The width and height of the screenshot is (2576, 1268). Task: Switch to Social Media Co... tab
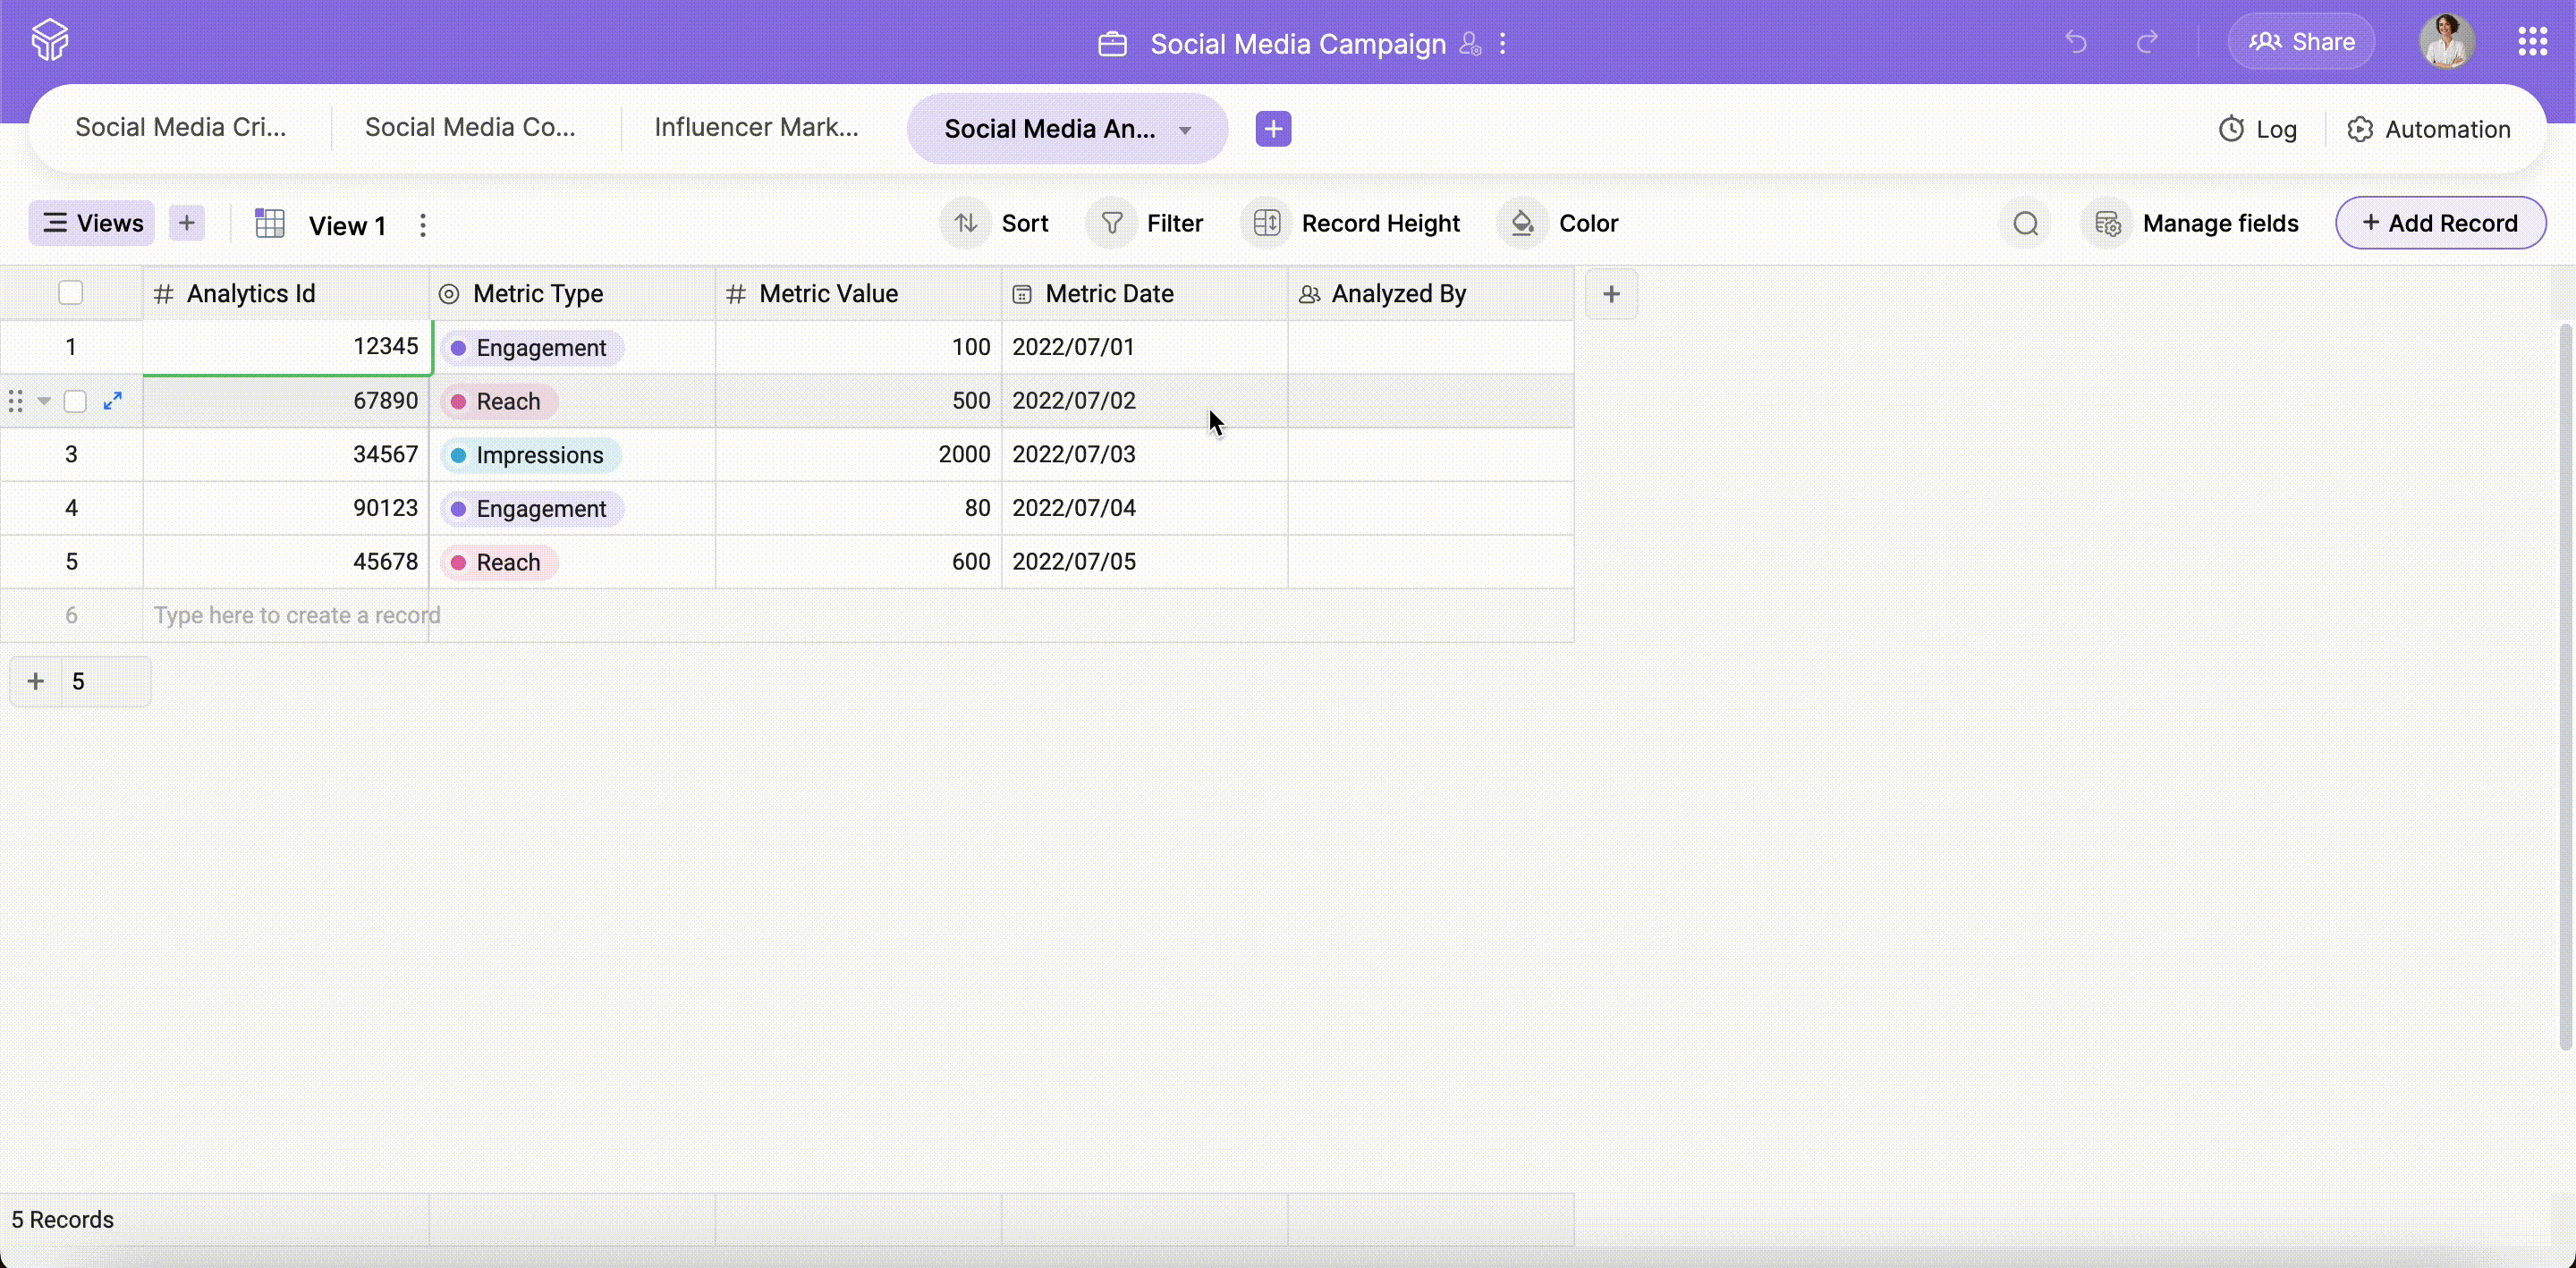[x=470, y=128]
